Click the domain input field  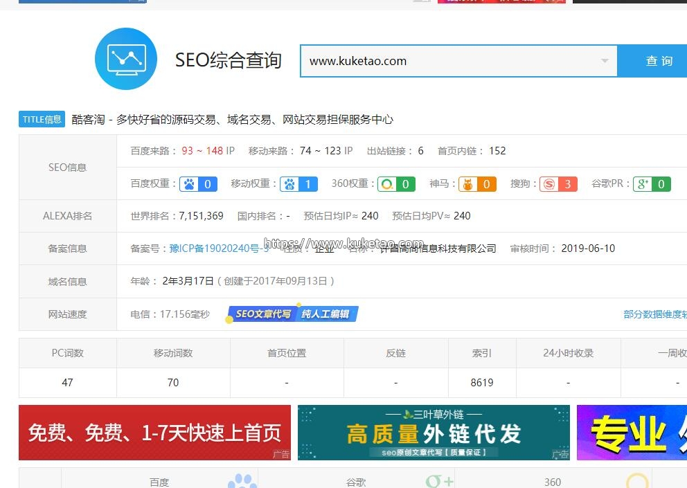(450, 61)
